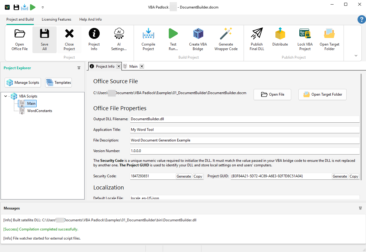This screenshot has width=366, height=252.
Task: Lock the VBA Project
Action: pos(305,39)
